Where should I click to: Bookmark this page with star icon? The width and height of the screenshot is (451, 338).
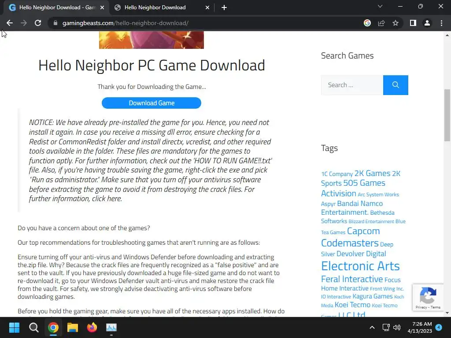click(x=396, y=23)
